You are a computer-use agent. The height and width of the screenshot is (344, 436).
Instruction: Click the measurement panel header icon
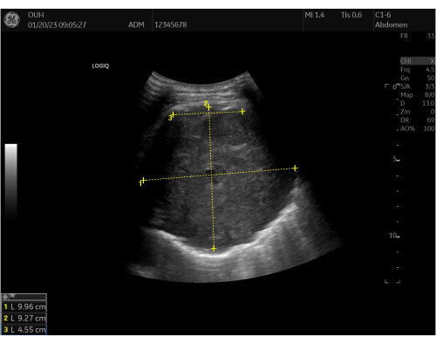tap(5, 297)
